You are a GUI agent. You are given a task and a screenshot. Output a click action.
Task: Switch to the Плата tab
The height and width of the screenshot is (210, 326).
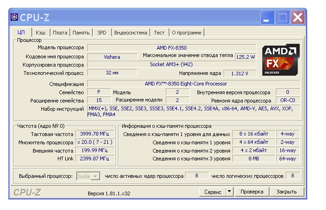60,33
